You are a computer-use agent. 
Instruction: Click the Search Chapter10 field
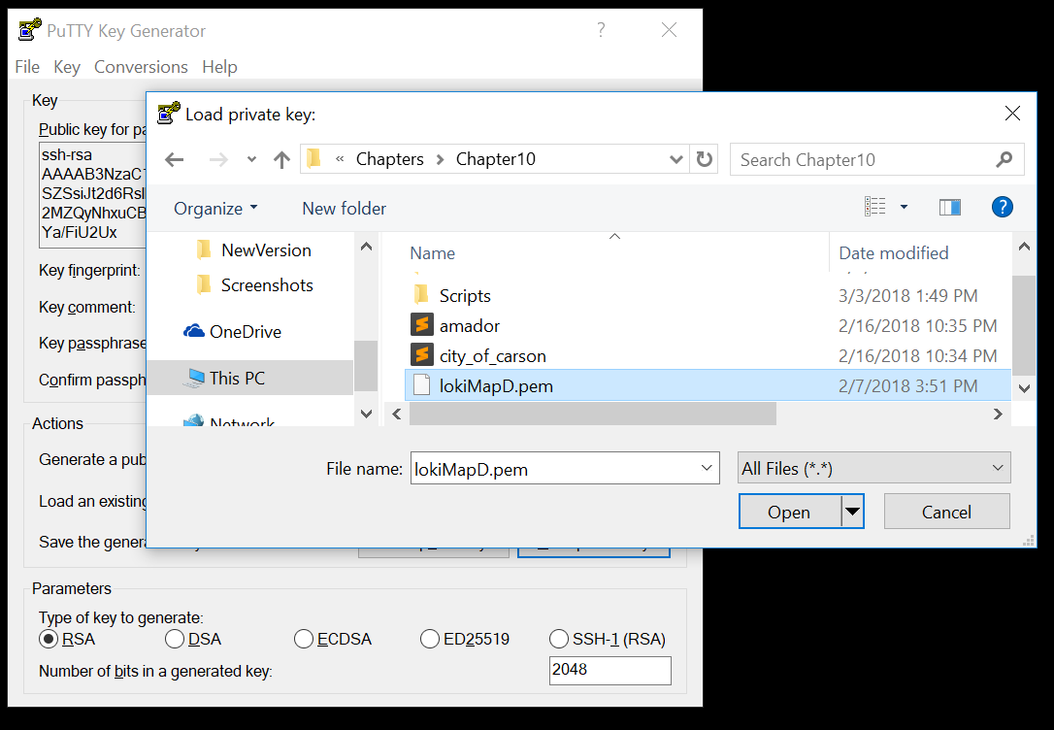pos(864,159)
